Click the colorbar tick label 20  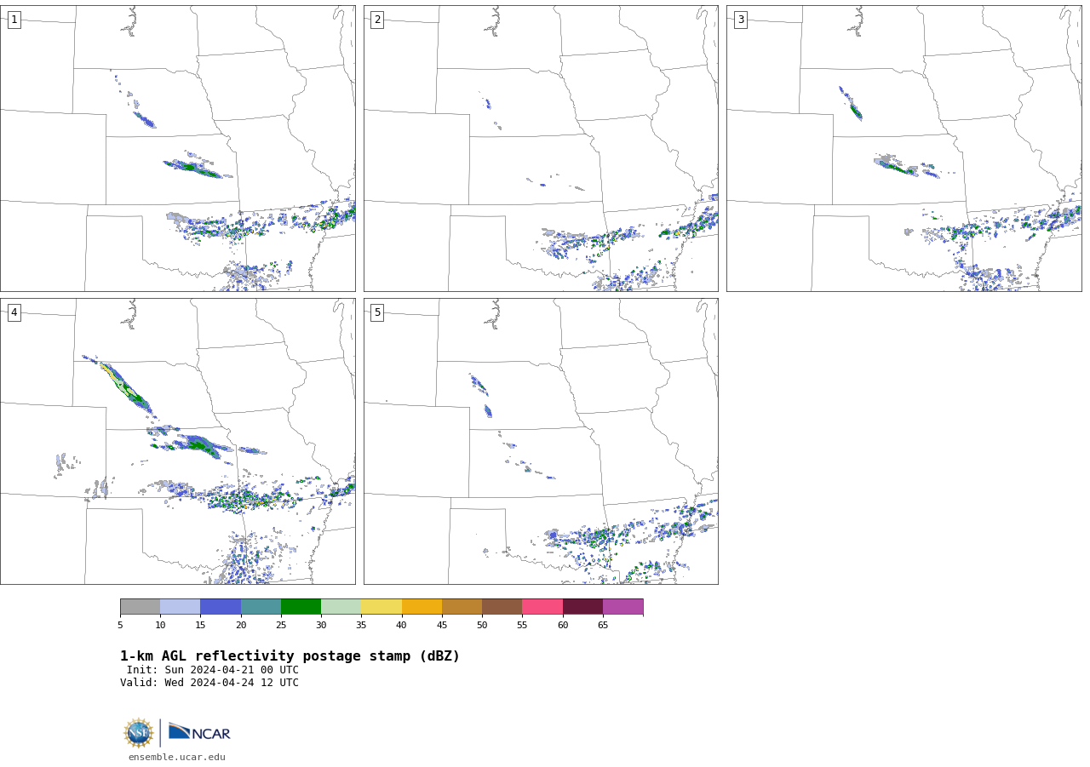pyautogui.click(x=241, y=626)
